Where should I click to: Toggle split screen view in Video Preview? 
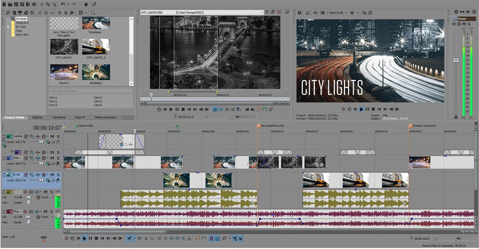(x=322, y=13)
